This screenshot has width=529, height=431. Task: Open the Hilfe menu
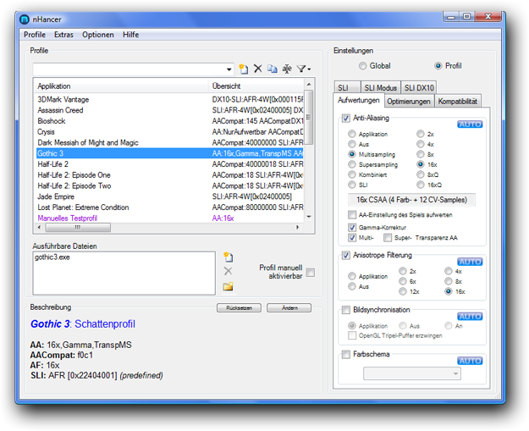[x=131, y=35]
